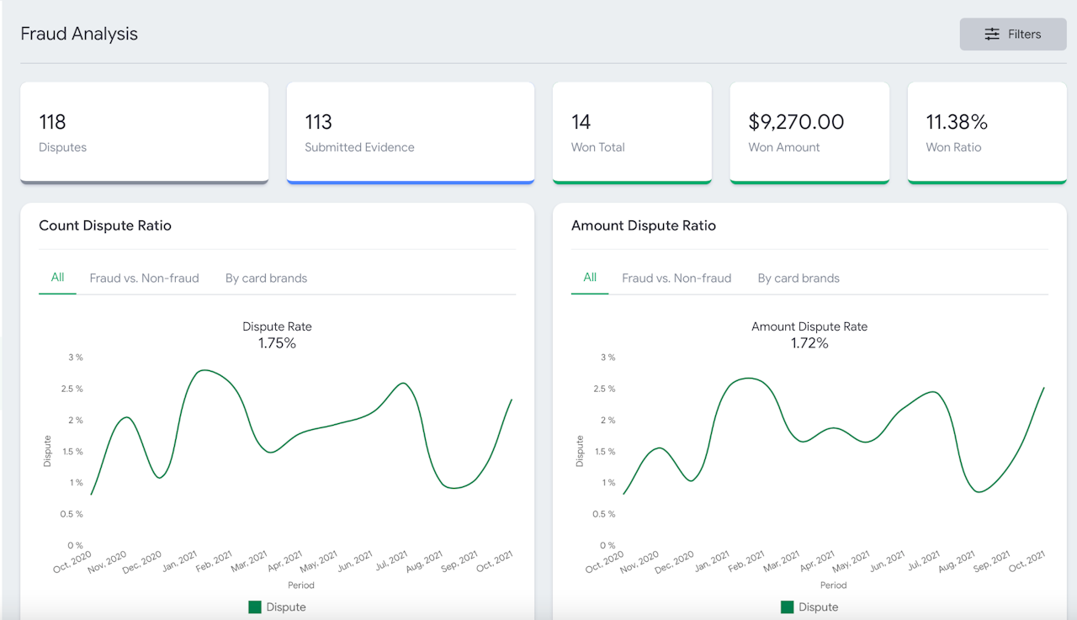The height and width of the screenshot is (620, 1077).
Task: Toggle Dispute legend label under Count chart
Action: (x=286, y=607)
